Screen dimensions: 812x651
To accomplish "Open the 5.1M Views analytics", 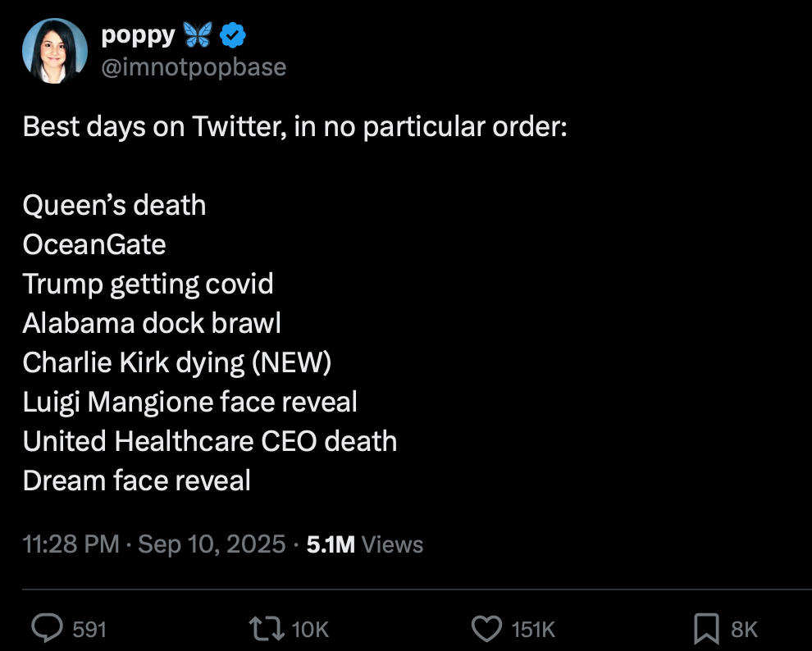I will 365,544.
